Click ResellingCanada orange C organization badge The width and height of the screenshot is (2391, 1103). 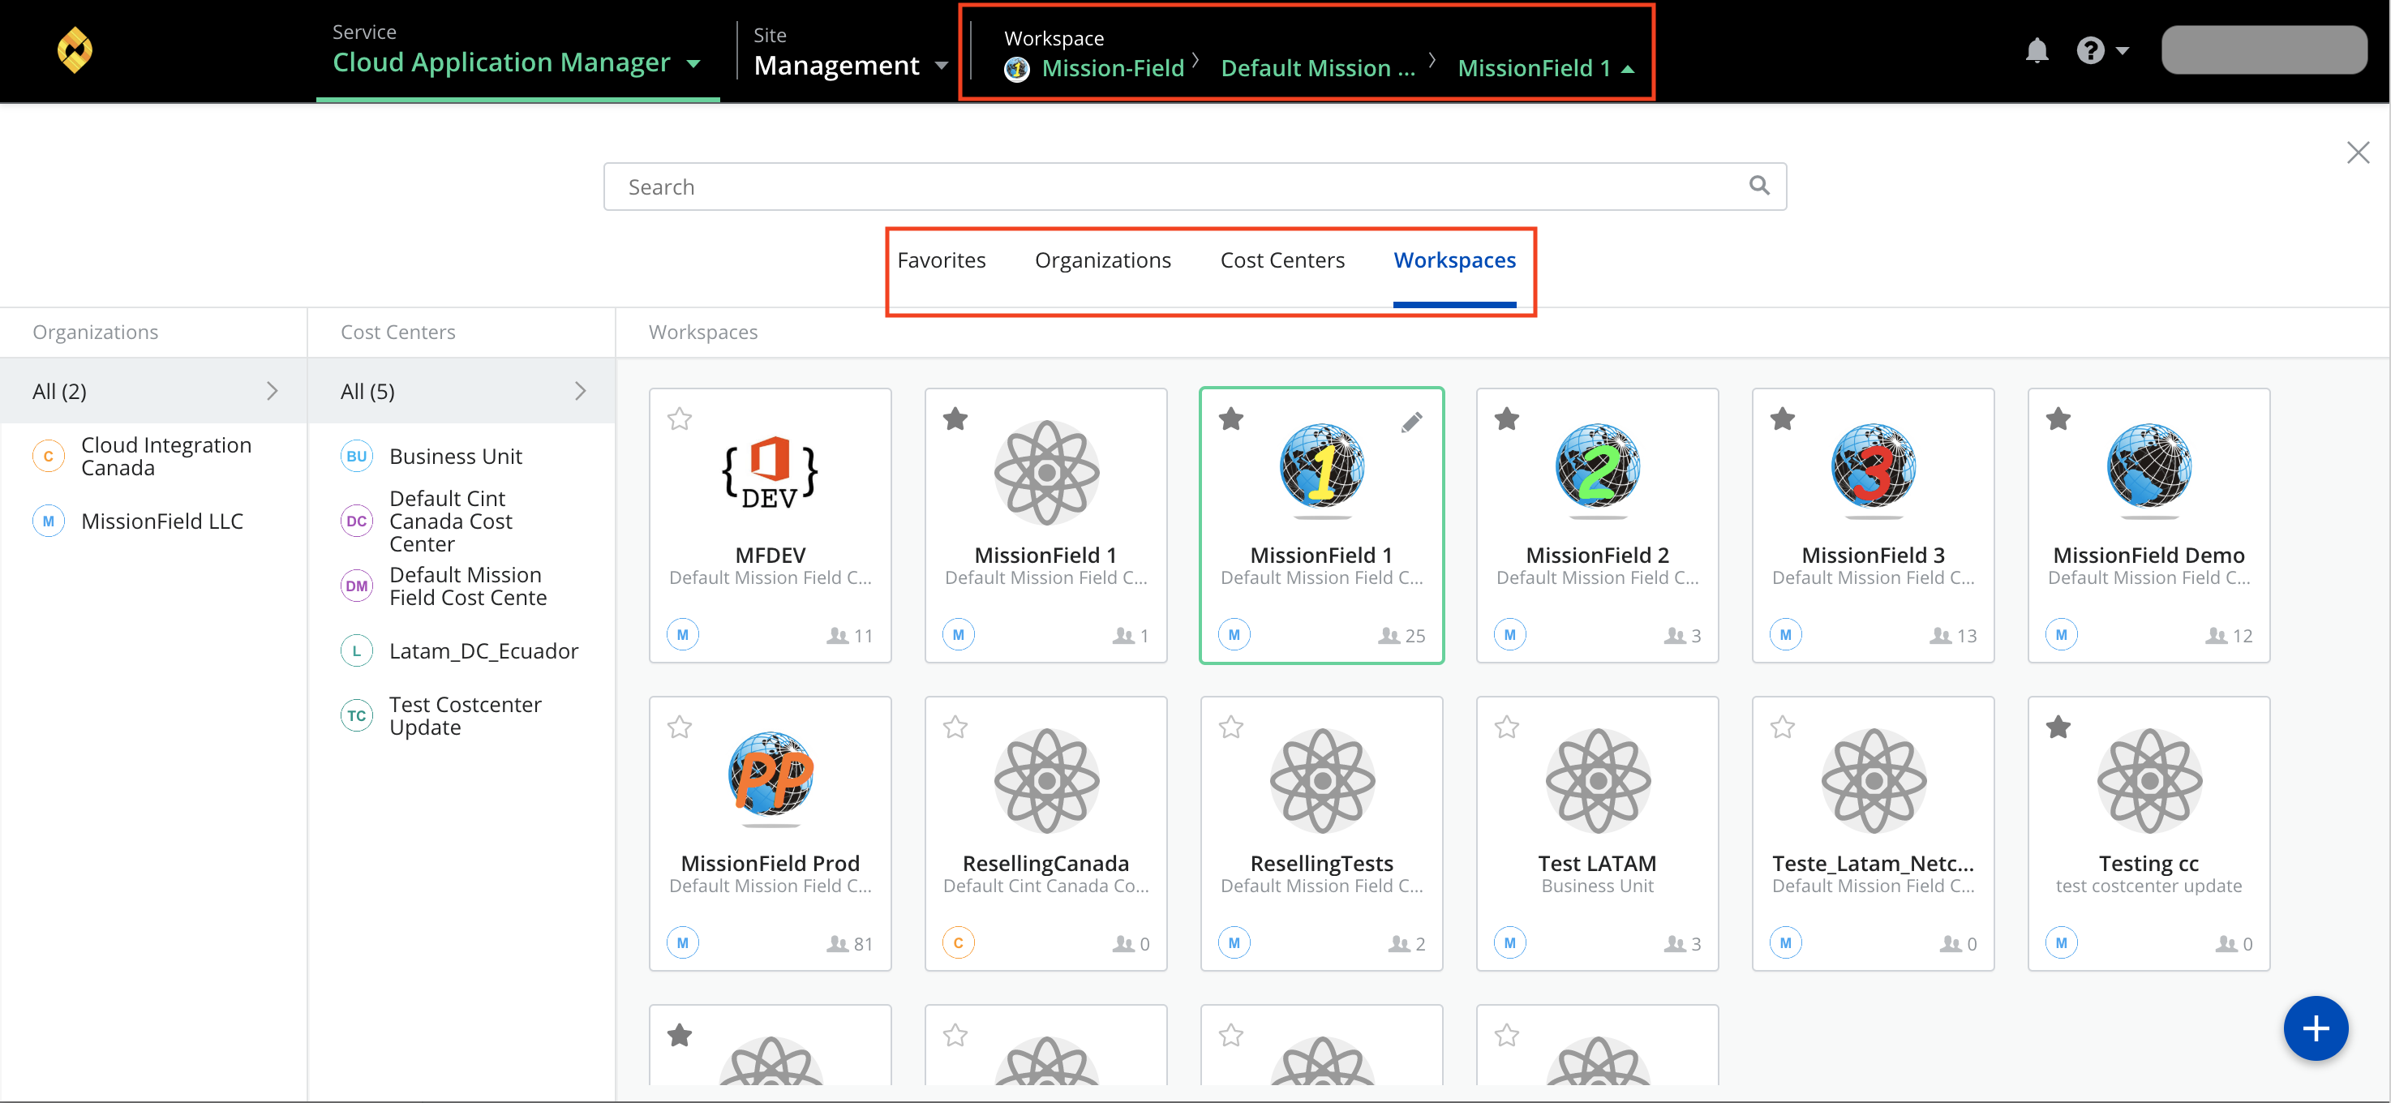click(x=958, y=942)
